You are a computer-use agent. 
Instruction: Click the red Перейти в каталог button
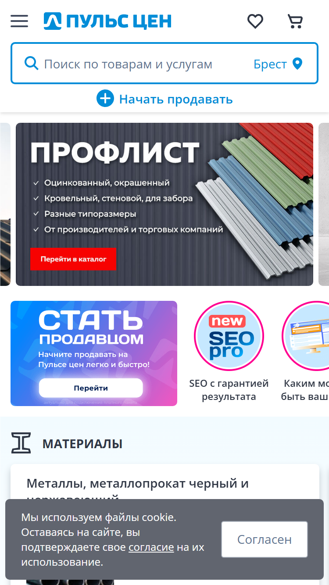73,259
